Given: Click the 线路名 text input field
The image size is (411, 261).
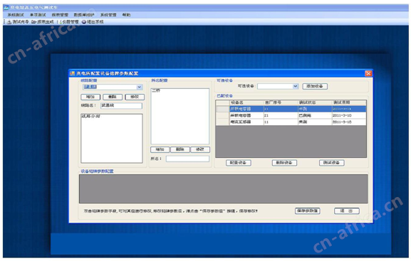Looking at the screenshot, I should (x=121, y=105).
